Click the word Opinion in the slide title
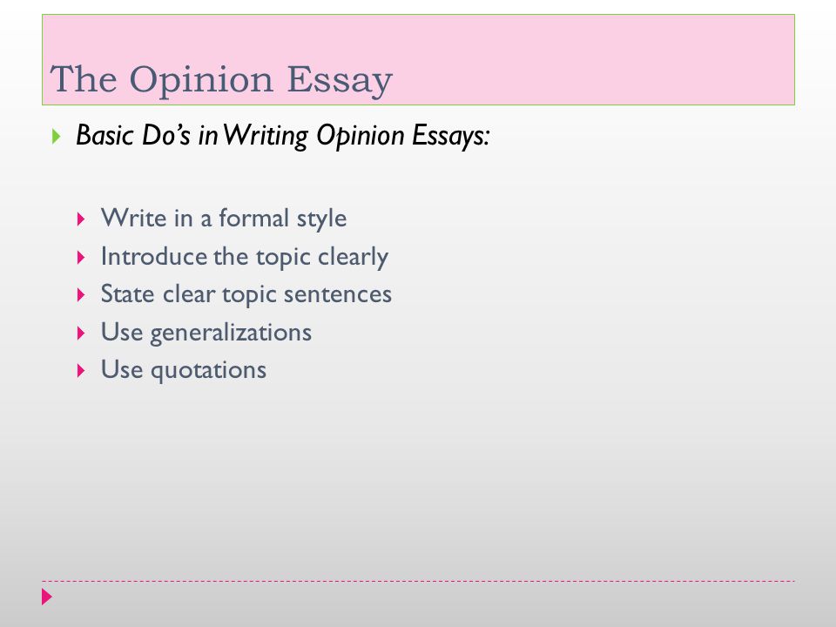Screen dimensions: 836x627 201,81
